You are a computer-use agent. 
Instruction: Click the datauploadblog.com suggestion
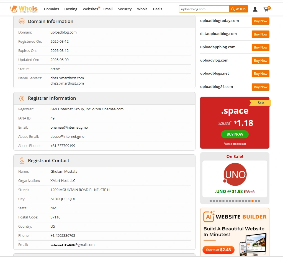pos(218,34)
